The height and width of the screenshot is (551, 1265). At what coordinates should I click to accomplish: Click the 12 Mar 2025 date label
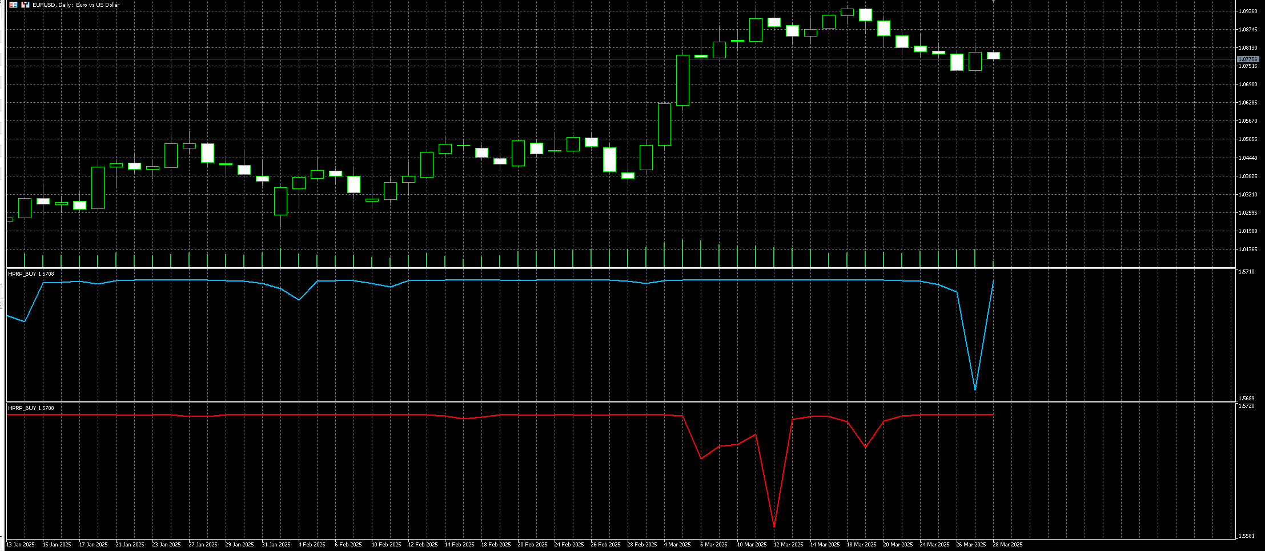[788, 545]
